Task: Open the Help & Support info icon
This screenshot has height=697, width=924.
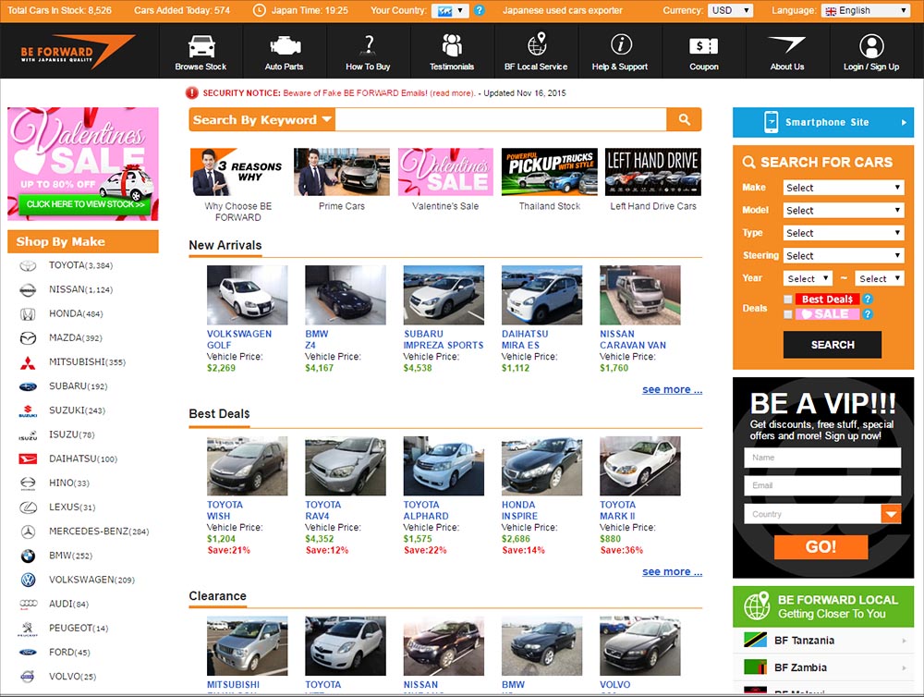Action: click(621, 44)
